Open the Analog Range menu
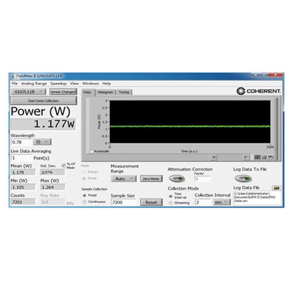 [x=34, y=84]
